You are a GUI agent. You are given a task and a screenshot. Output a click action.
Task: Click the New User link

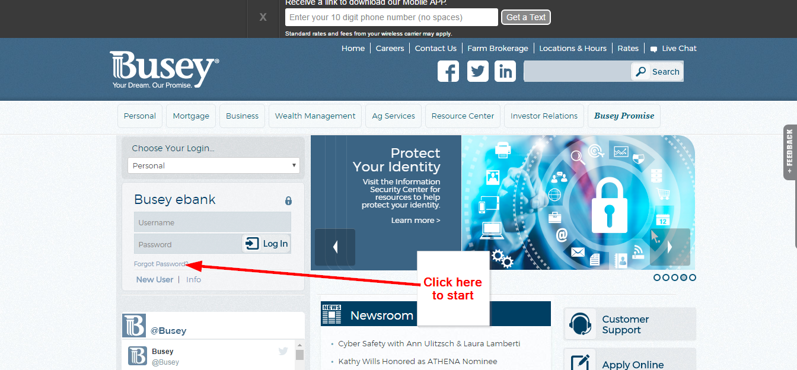tap(155, 280)
